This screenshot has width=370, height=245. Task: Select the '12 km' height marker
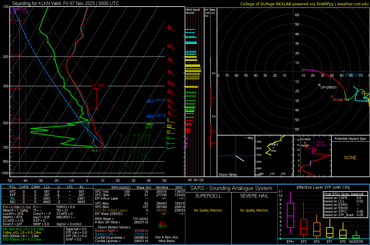(x=18, y=21)
